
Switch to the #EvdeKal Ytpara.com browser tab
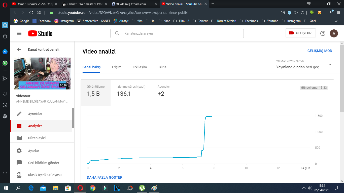point(135,4)
